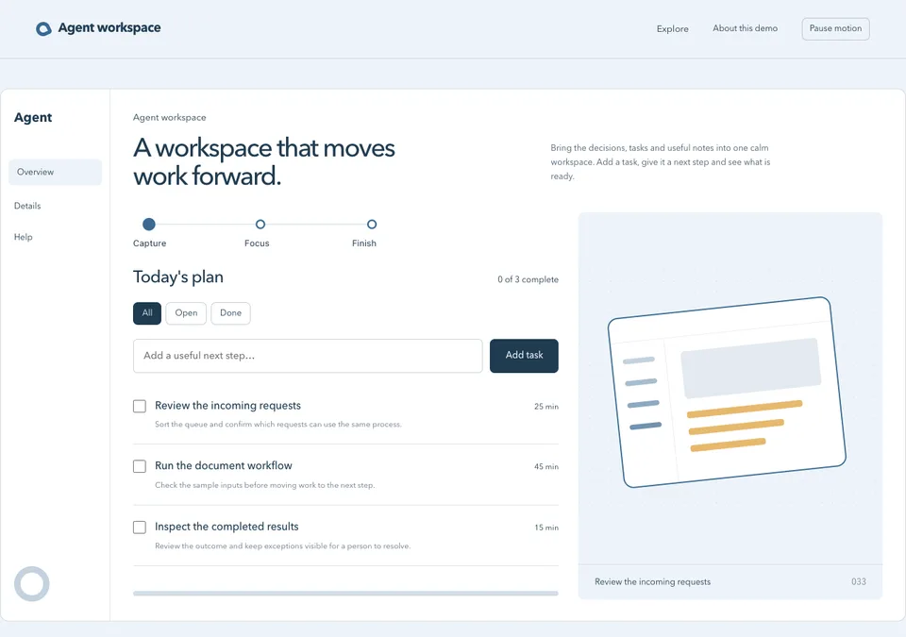Click the Finish step label
Image resolution: width=906 pixels, height=637 pixels.
(x=364, y=243)
